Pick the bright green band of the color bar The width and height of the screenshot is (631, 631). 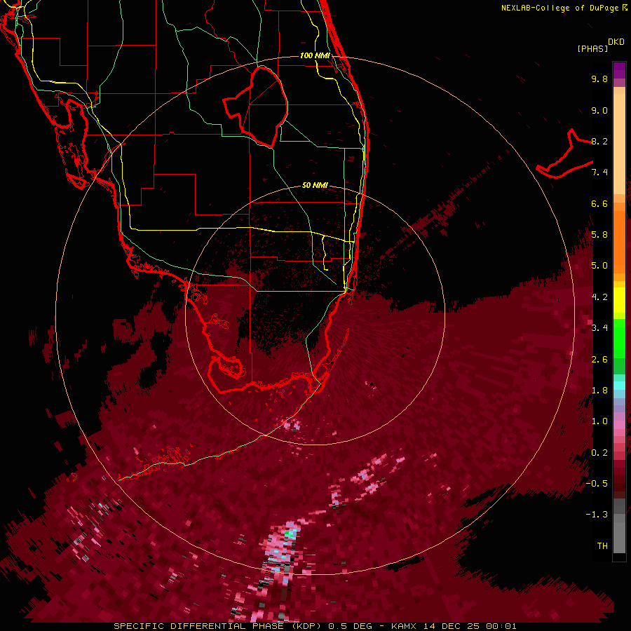coord(619,338)
